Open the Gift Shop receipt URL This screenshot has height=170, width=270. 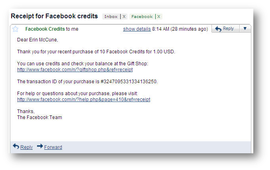75,70
